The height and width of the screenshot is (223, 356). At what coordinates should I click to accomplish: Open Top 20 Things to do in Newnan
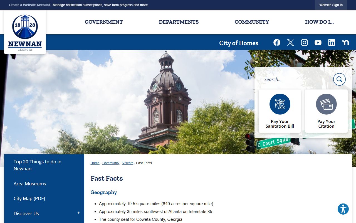click(44, 165)
